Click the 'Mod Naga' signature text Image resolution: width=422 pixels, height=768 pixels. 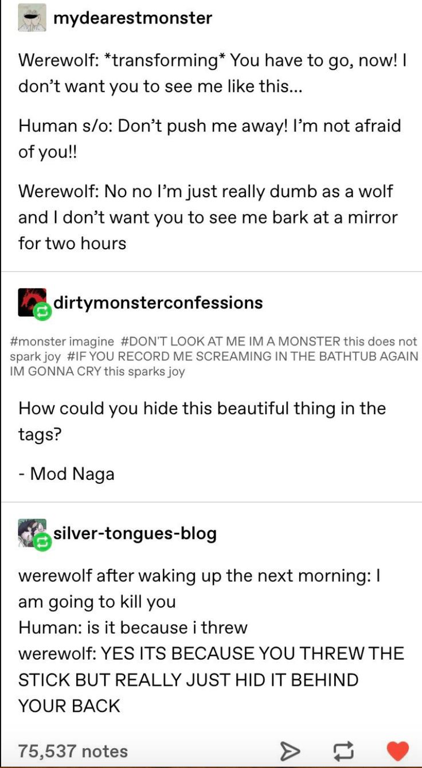tap(67, 474)
